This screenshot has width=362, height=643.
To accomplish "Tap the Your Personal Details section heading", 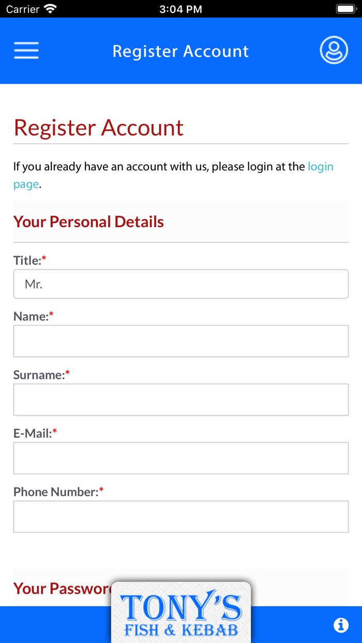I will (88, 222).
